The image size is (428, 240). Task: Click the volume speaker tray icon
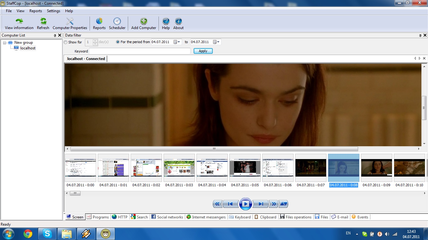point(387,234)
